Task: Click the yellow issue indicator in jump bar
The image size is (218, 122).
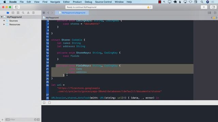Action: (x=214, y=18)
